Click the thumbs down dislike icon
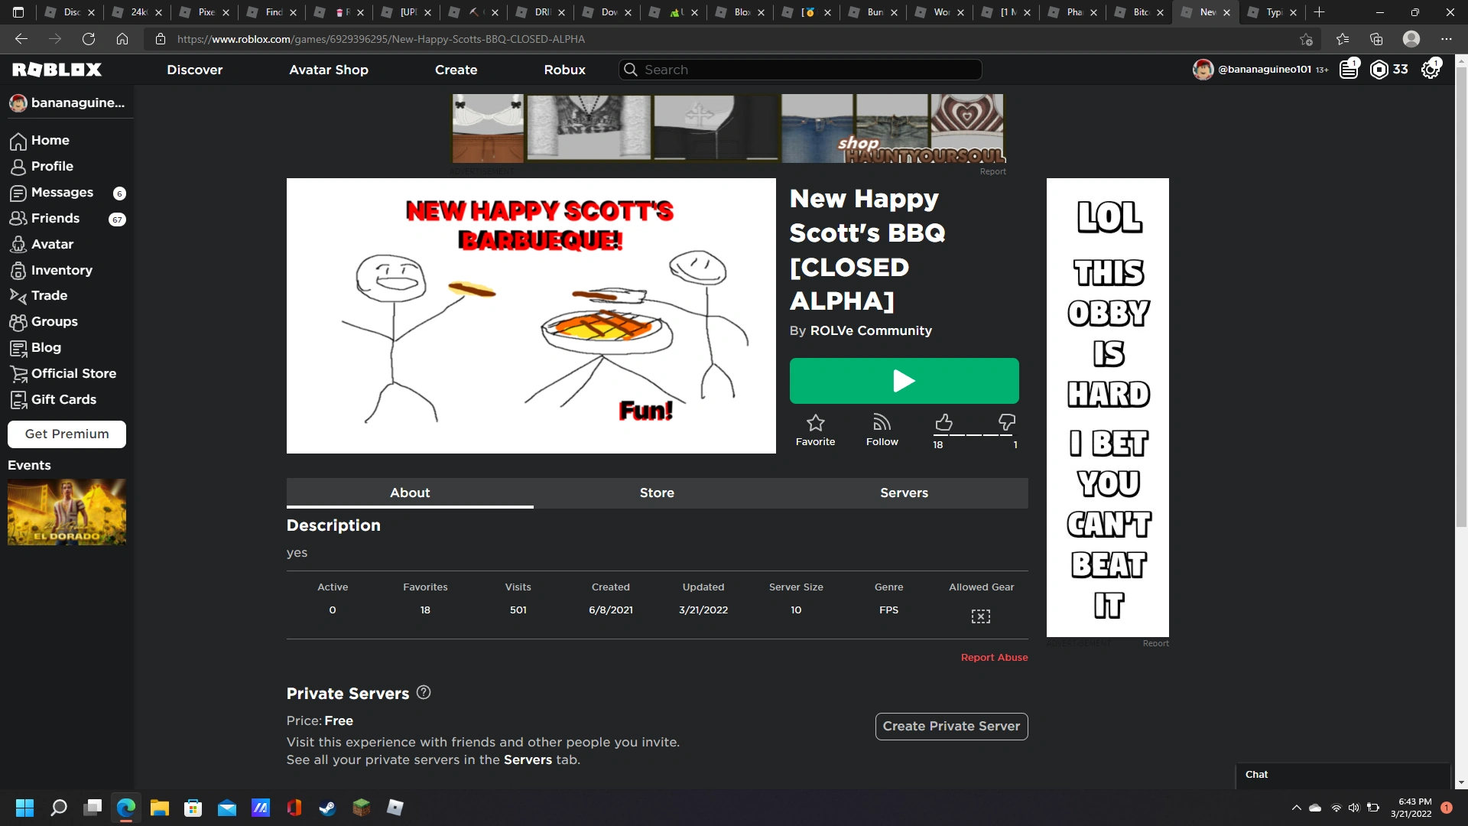Screen dimensions: 1468x826 point(1006,422)
